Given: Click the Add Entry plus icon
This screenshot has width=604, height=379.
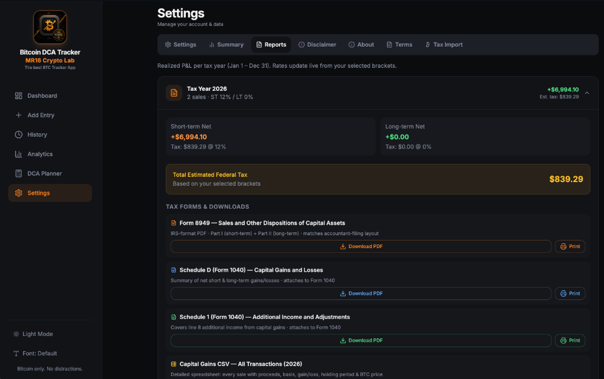Looking at the screenshot, I should tap(18, 115).
